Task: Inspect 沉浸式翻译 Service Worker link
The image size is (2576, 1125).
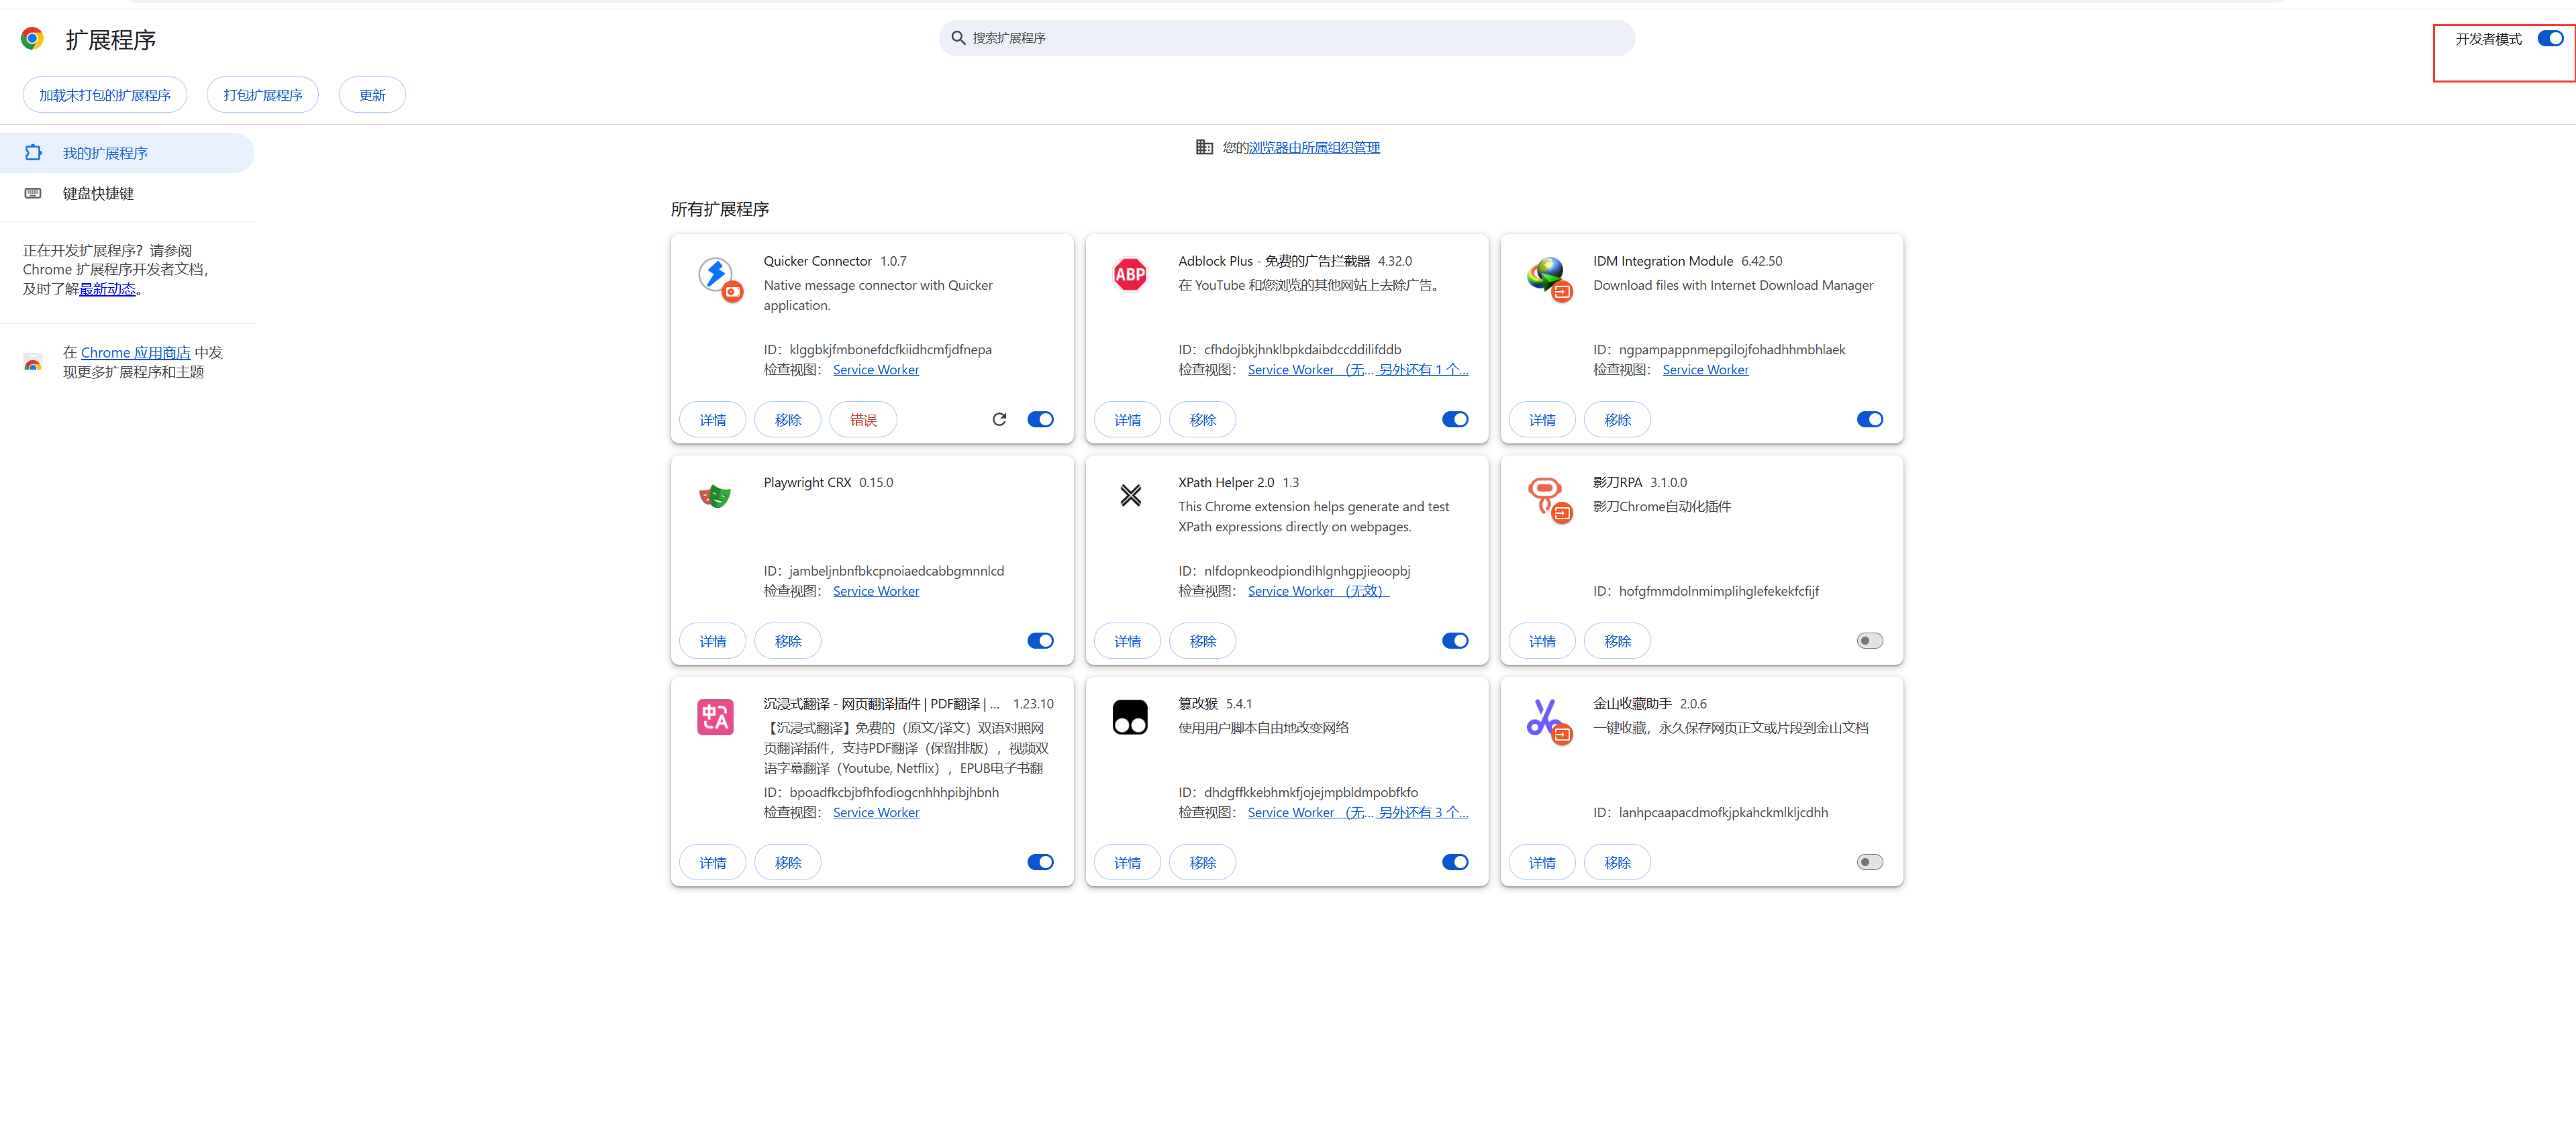Action: (x=876, y=812)
